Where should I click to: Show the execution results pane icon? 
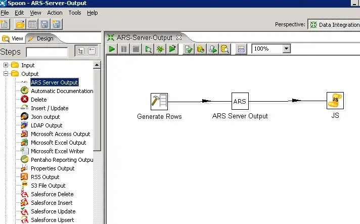tap(241, 49)
